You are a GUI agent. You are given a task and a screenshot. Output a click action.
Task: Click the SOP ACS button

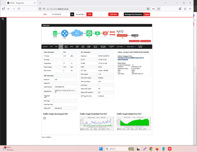tap(113, 14)
